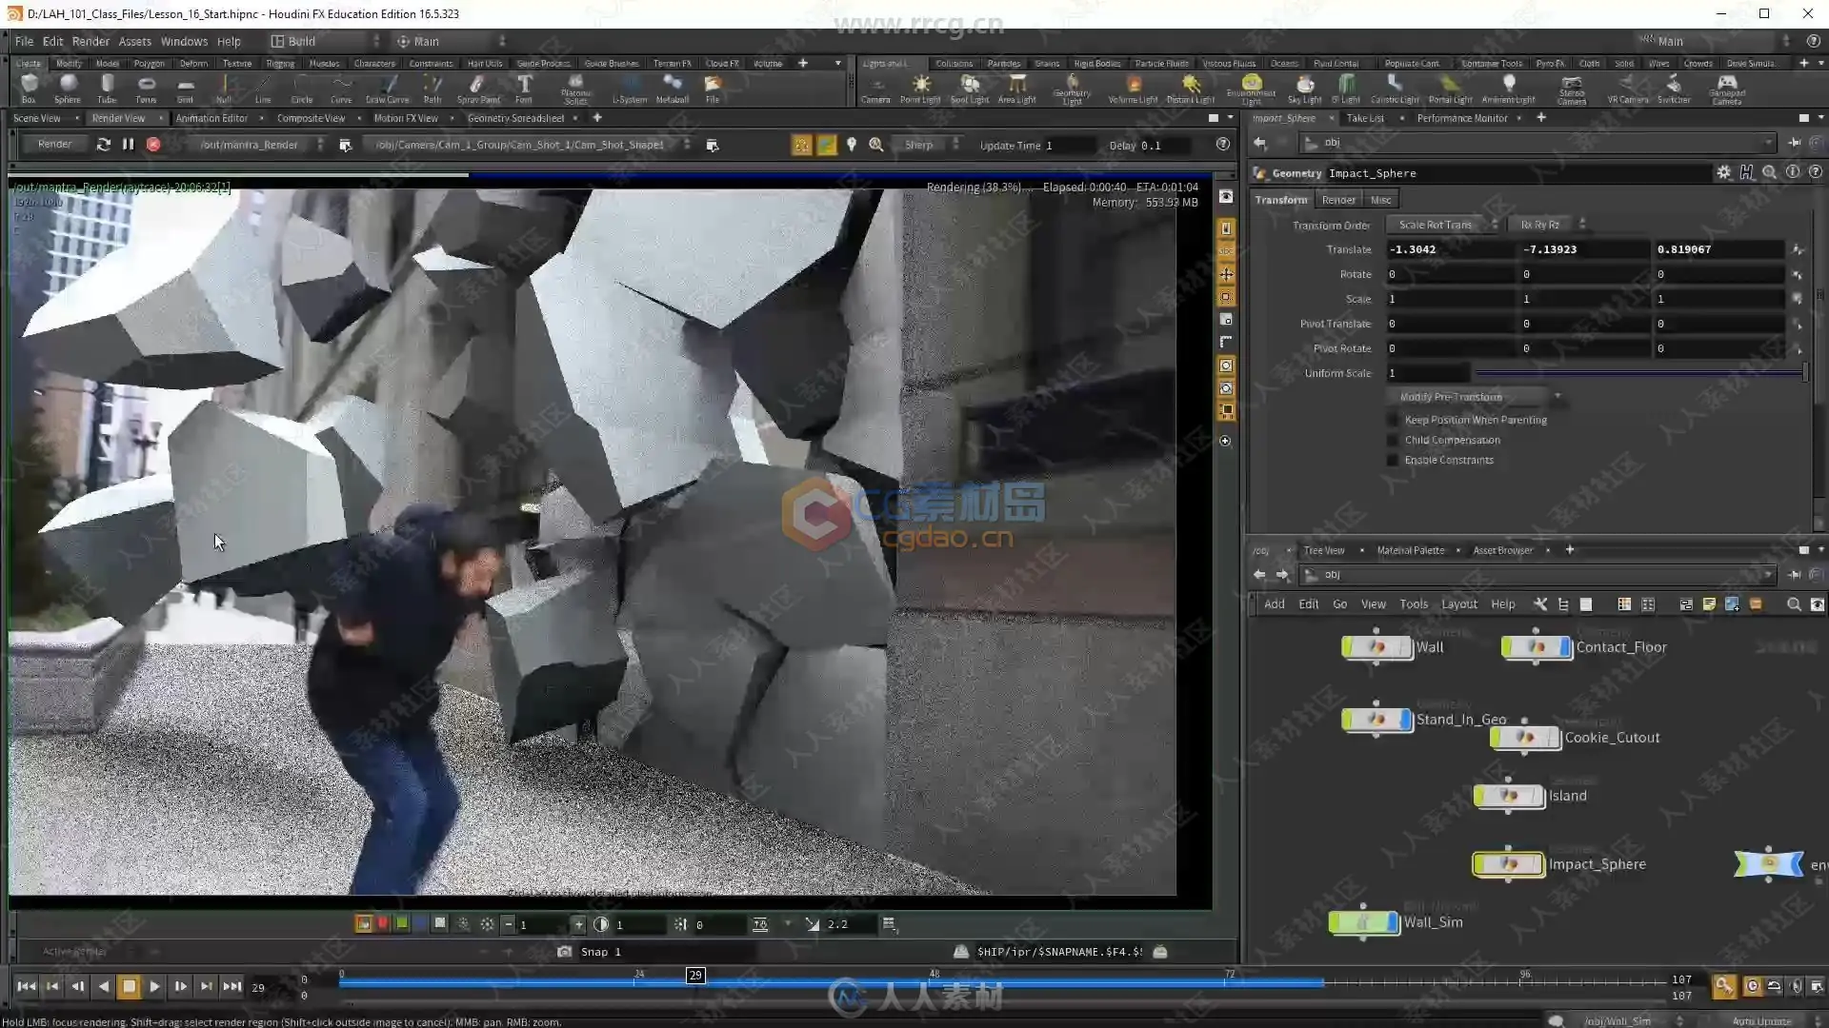The width and height of the screenshot is (1829, 1028).
Task: Add a Sky Light
Action: [x=1305, y=89]
